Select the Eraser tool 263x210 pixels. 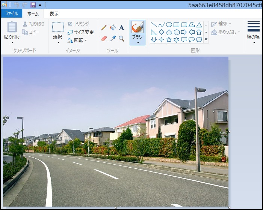point(104,39)
